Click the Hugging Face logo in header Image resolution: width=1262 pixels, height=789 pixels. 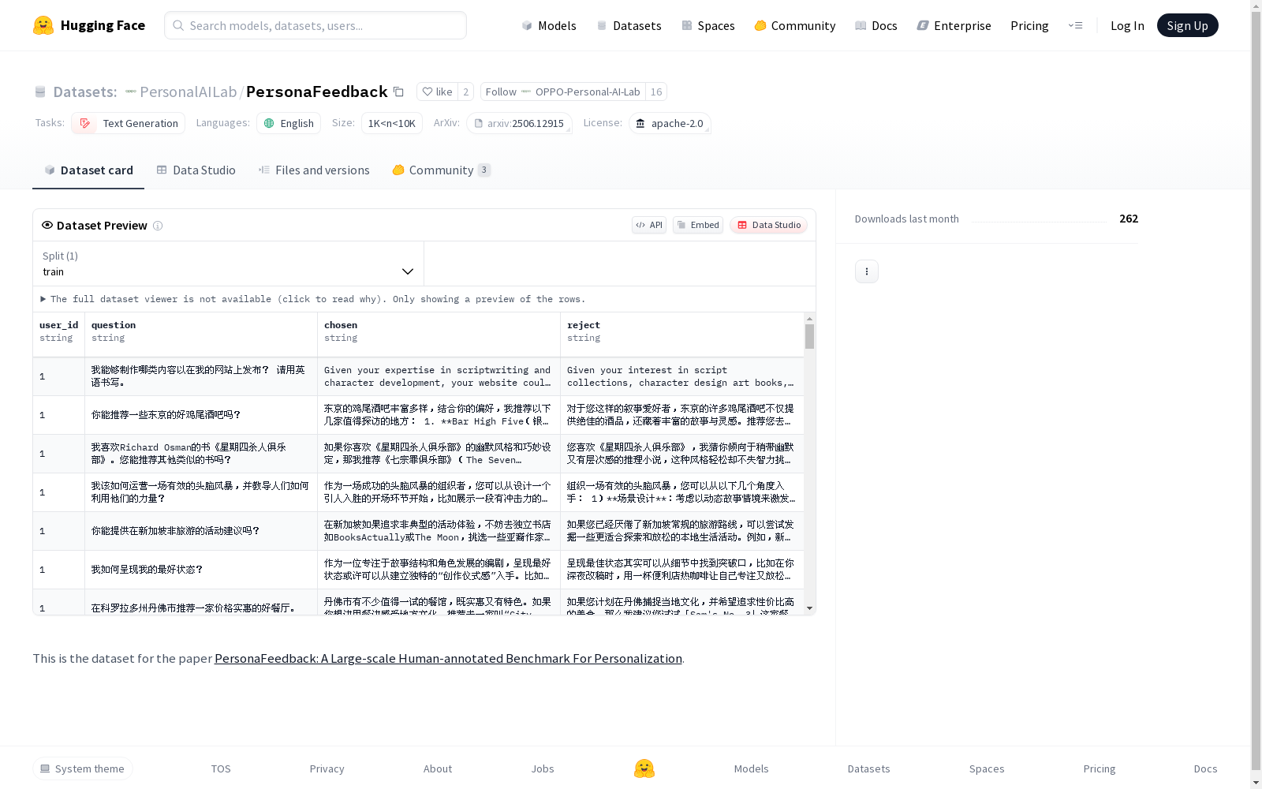coord(89,25)
